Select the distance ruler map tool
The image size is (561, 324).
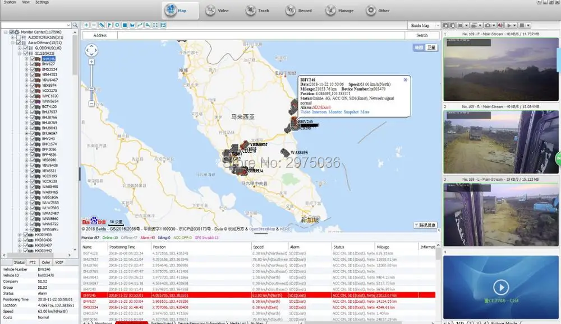tap(101, 25)
